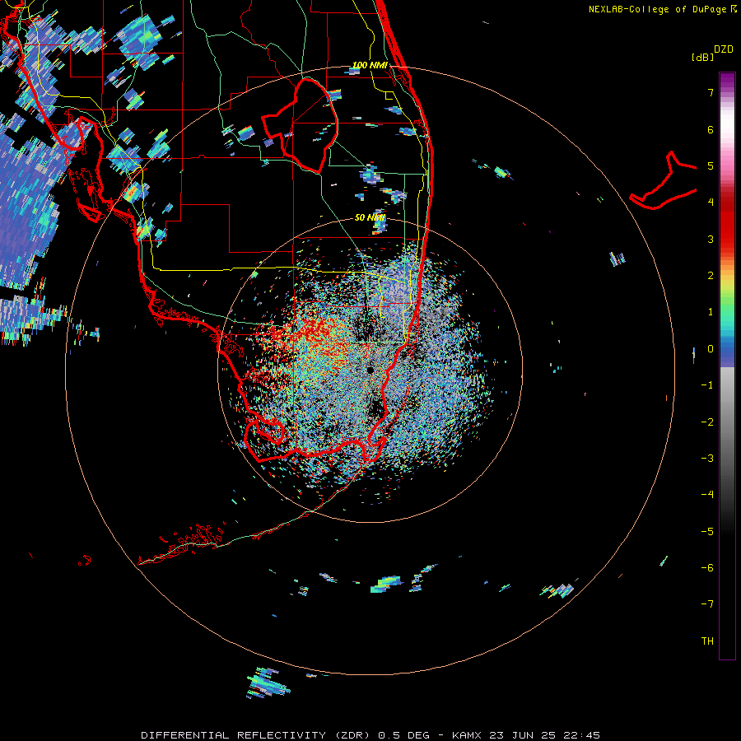Click the '6' value on the color scale
This screenshot has width=741, height=741.
point(711,129)
